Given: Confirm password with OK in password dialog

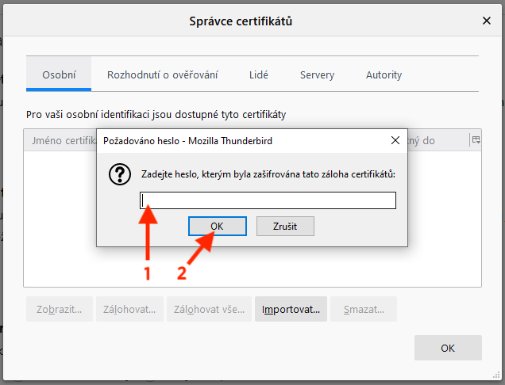Looking at the screenshot, I should coord(217,227).
